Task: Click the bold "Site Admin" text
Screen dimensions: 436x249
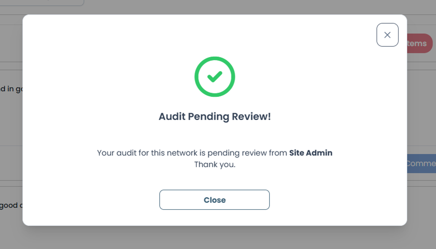Action: click(x=311, y=153)
